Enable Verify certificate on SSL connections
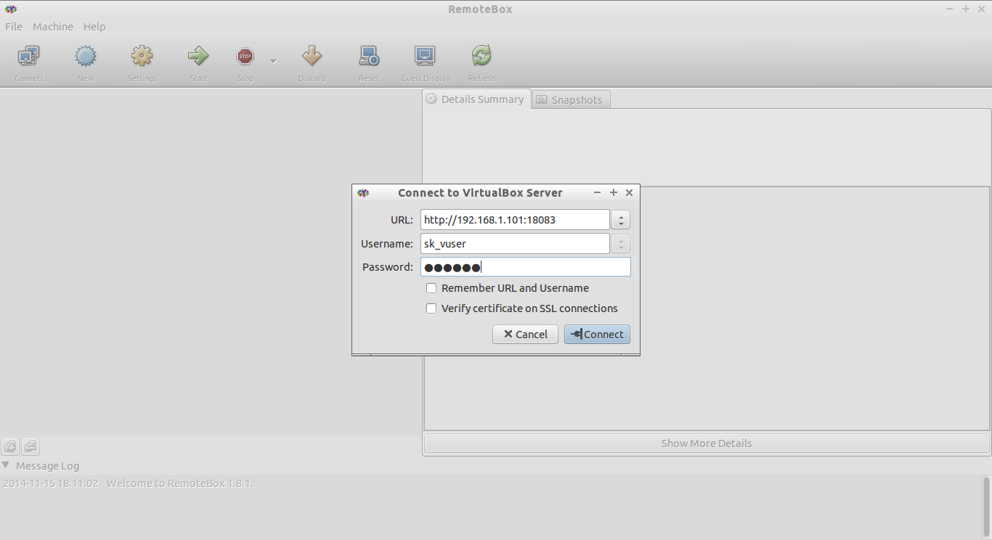This screenshot has height=540, width=992. (x=431, y=308)
